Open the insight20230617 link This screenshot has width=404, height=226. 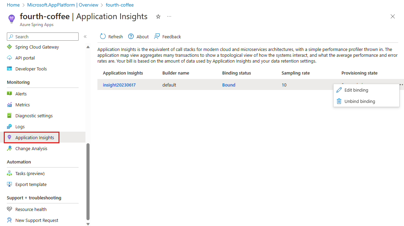[119, 85]
